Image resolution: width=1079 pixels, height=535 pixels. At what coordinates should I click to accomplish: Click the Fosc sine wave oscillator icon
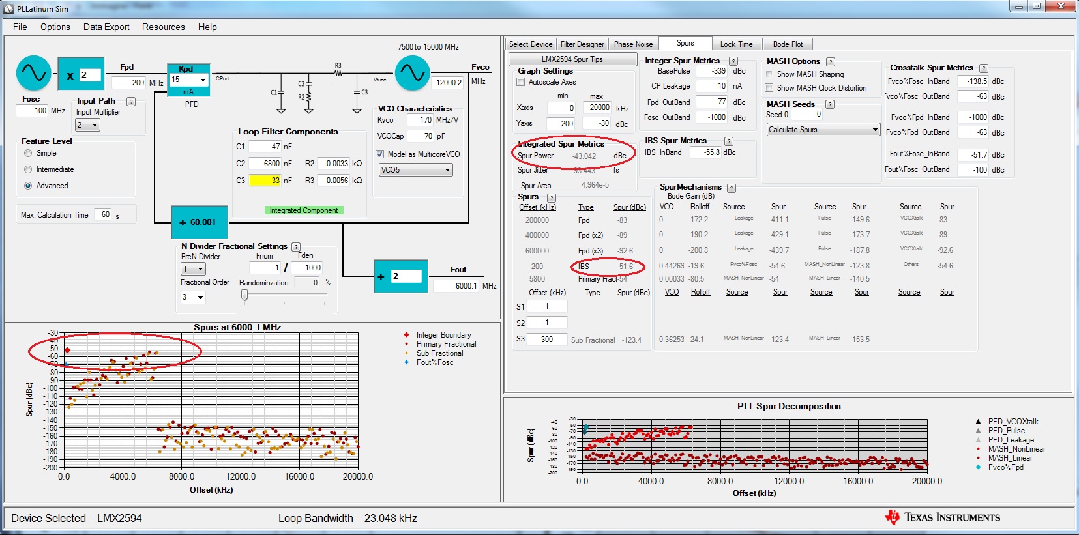[34, 73]
